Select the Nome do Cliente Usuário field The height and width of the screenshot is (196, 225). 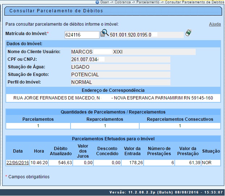[132, 52]
